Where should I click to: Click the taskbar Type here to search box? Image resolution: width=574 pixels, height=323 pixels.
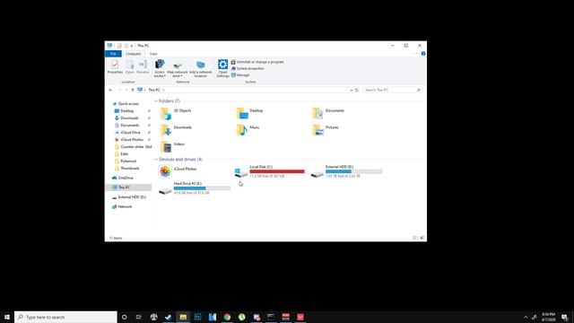(x=65, y=317)
